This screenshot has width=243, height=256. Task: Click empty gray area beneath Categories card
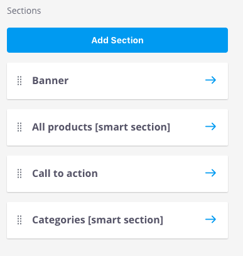[117, 248]
